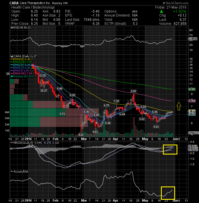
Task: Click the EPS value -1.18
Action: [95, 15]
